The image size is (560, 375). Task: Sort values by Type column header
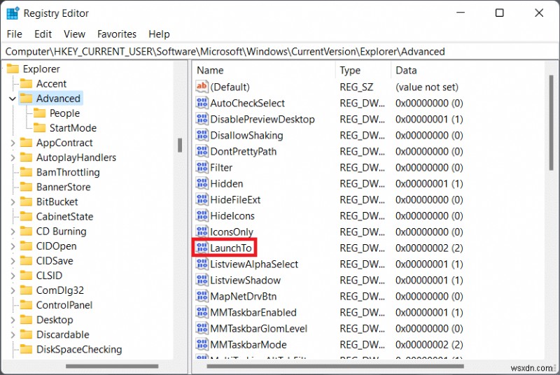tap(363, 70)
